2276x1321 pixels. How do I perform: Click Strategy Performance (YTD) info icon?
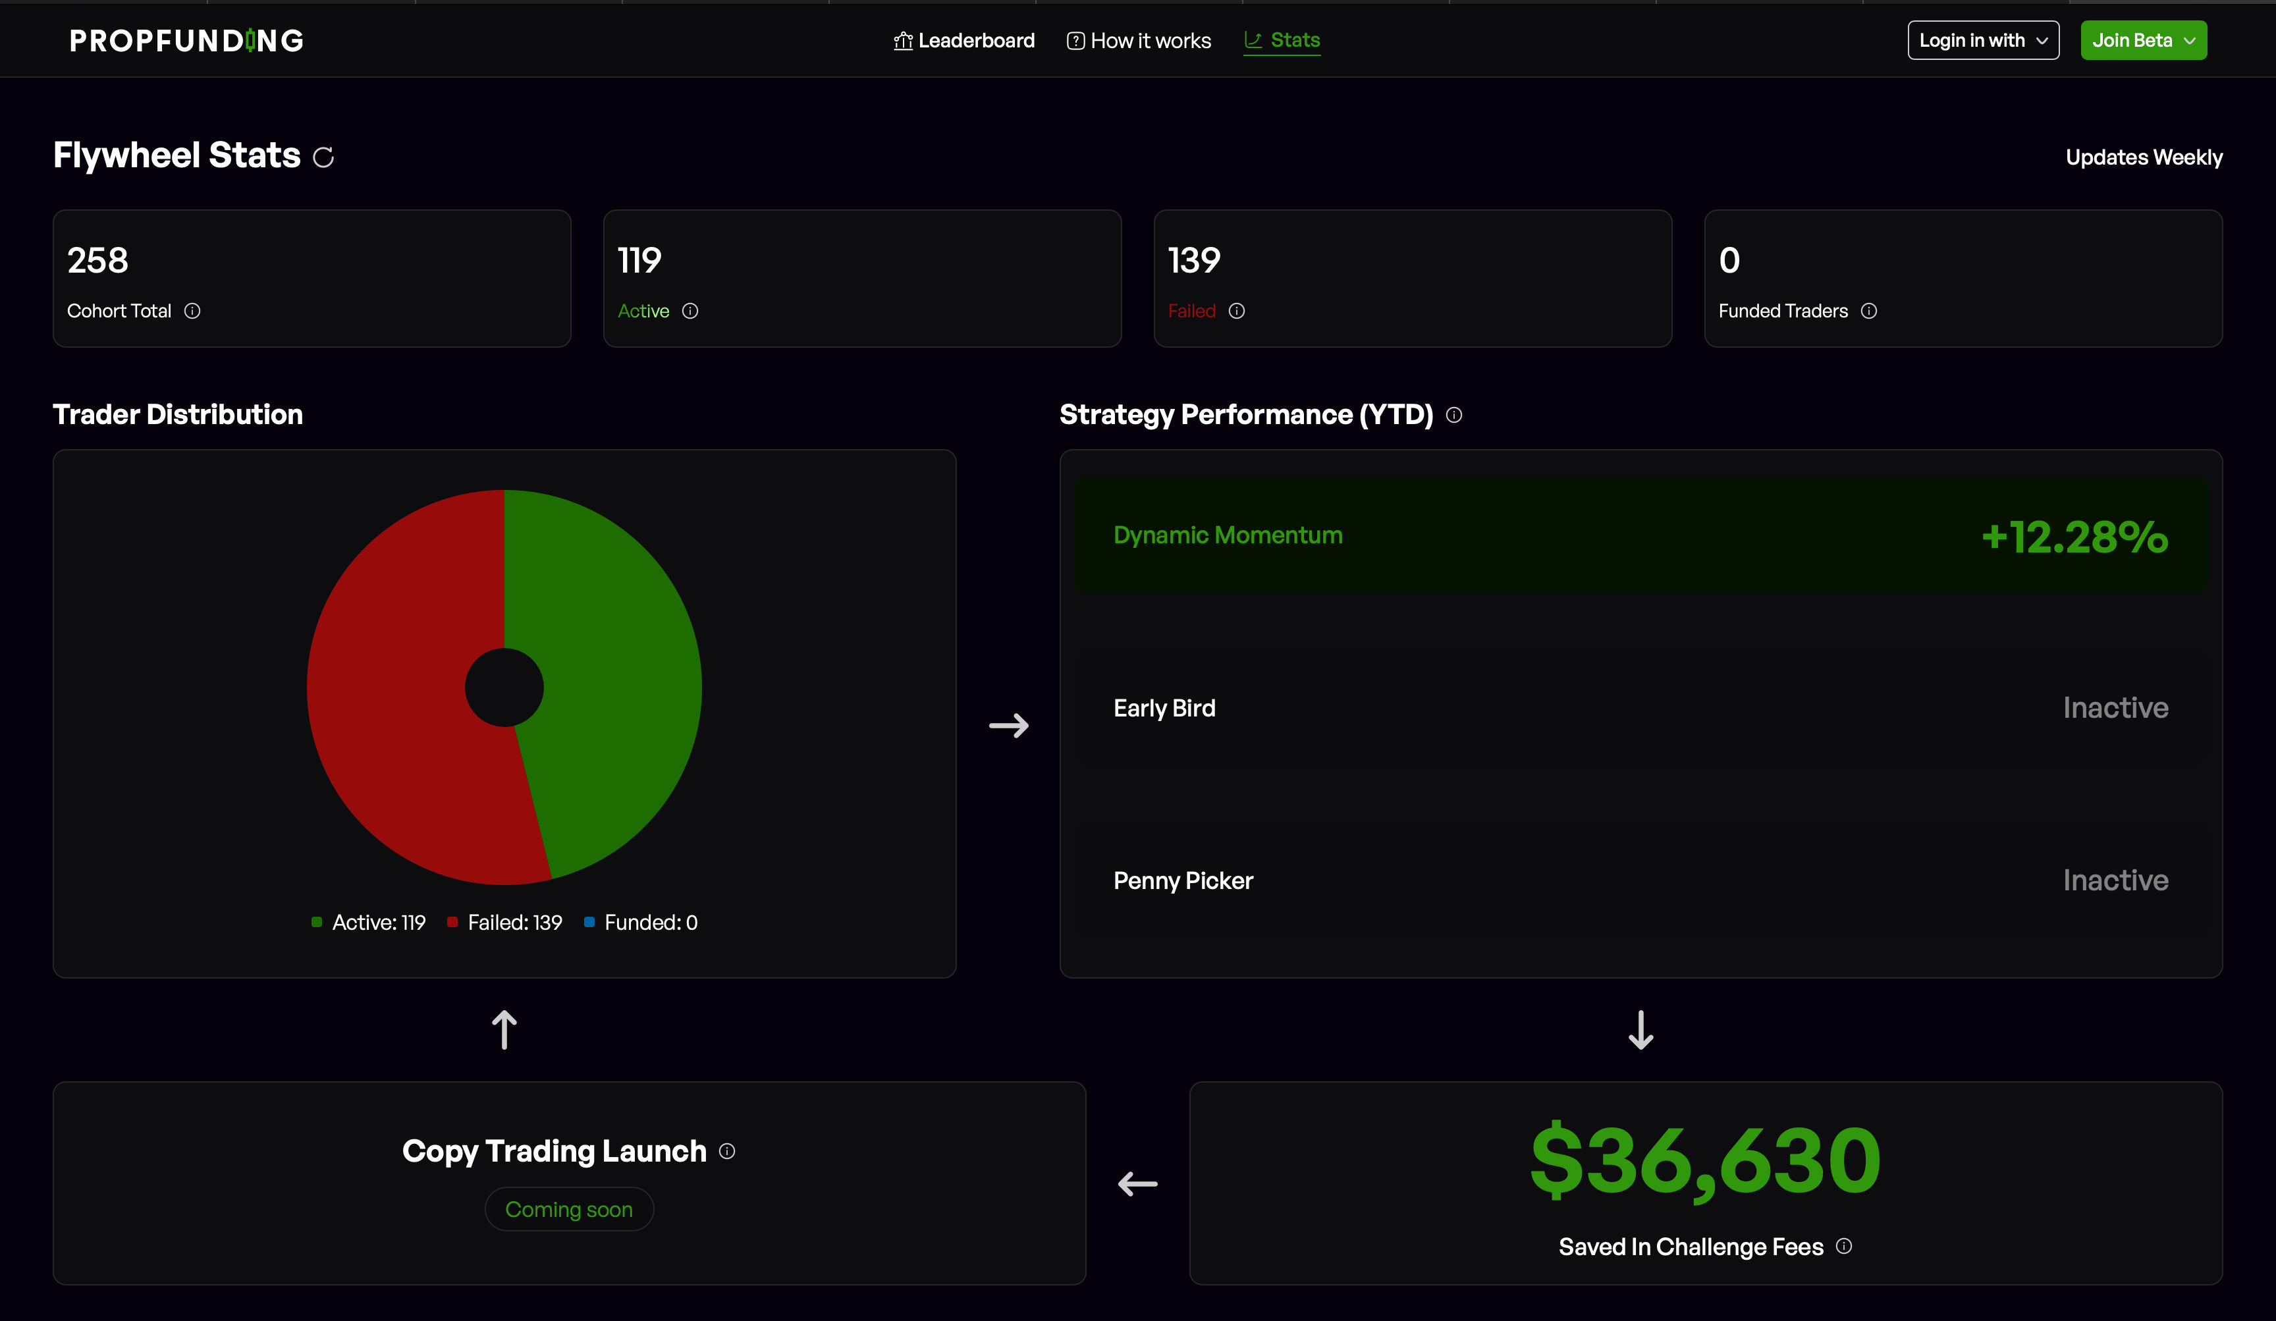coord(1454,414)
